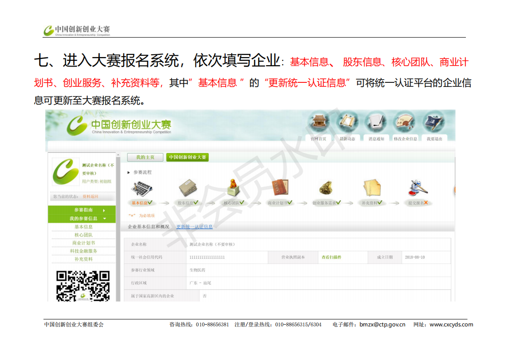Image resolution: width=508 pixels, height=359 pixels.
Task: Open the 修改企业信息 nav label
Action: (405, 139)
